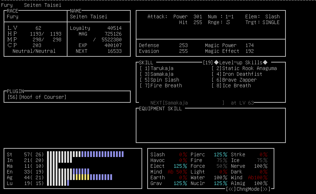The width and height of the screenshot is (316, 194).
Task: Click the CP 203 value
Action: click(37, 45)
